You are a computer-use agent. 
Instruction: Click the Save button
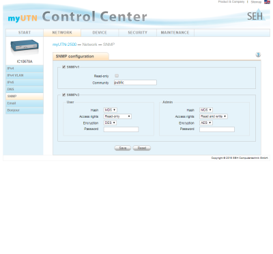pyautogui.click(x=123, y=148)
